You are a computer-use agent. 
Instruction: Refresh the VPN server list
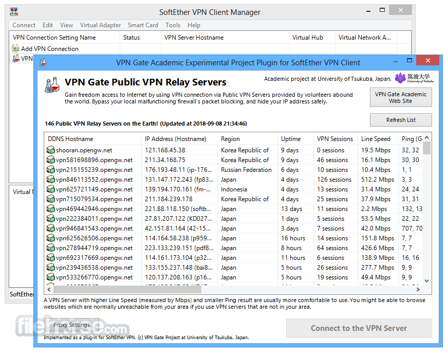(401, 120)
